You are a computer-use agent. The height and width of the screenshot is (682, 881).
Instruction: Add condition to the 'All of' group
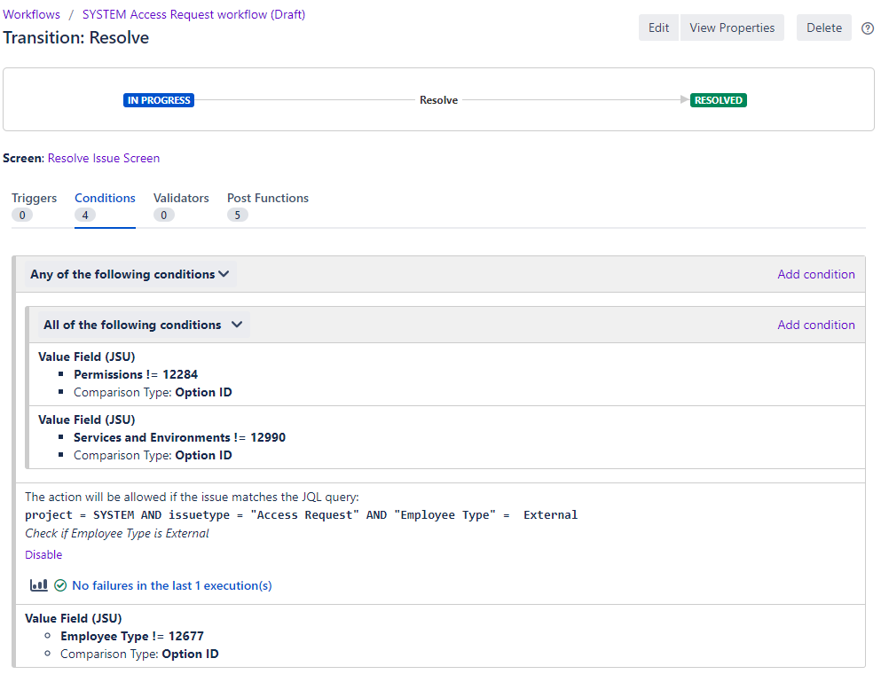pyautogui.click(x=816, y=325)
